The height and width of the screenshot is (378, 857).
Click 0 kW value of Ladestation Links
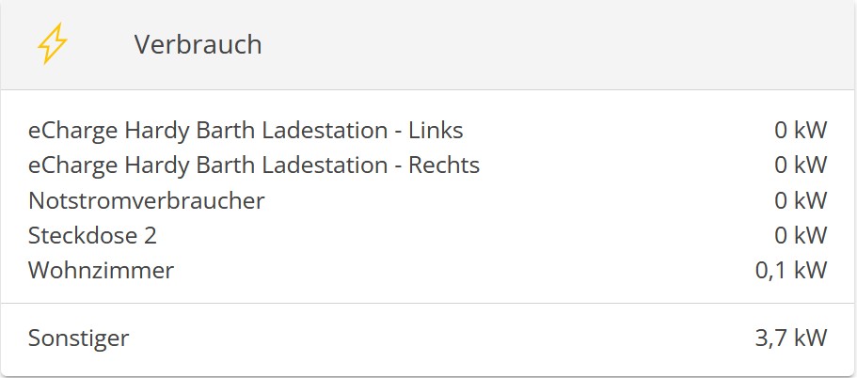point(801,130)
